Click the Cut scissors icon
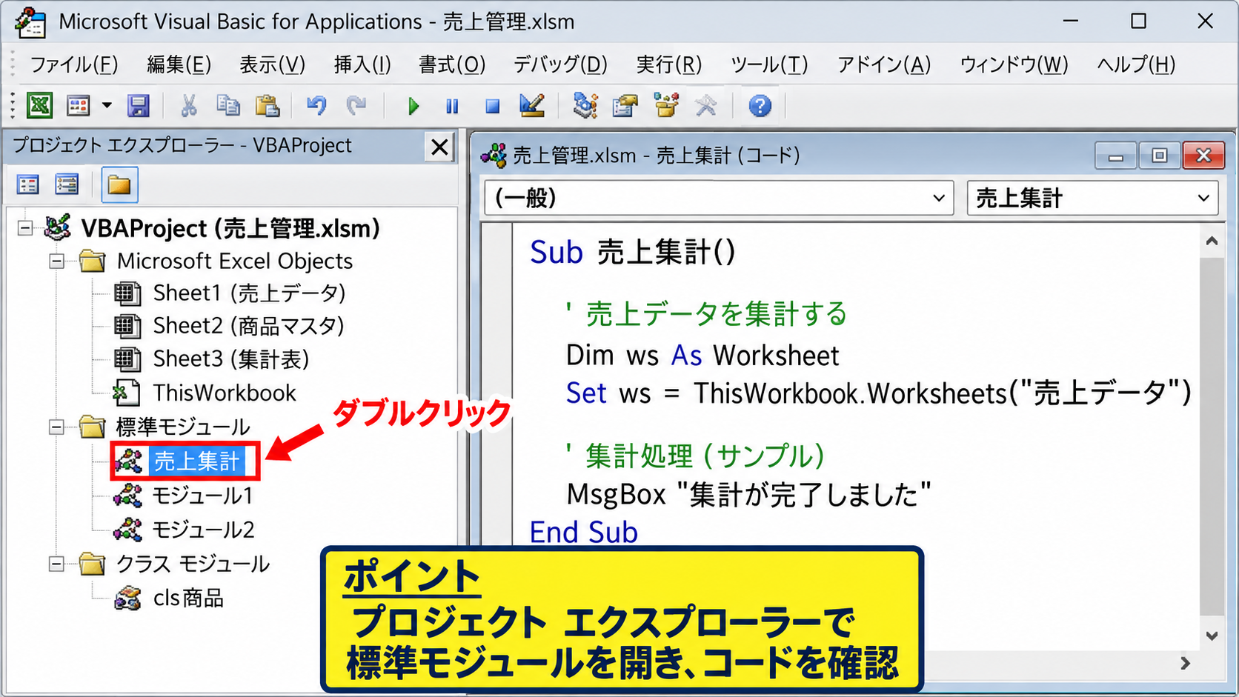The image size is (1239, 697). 189,106
